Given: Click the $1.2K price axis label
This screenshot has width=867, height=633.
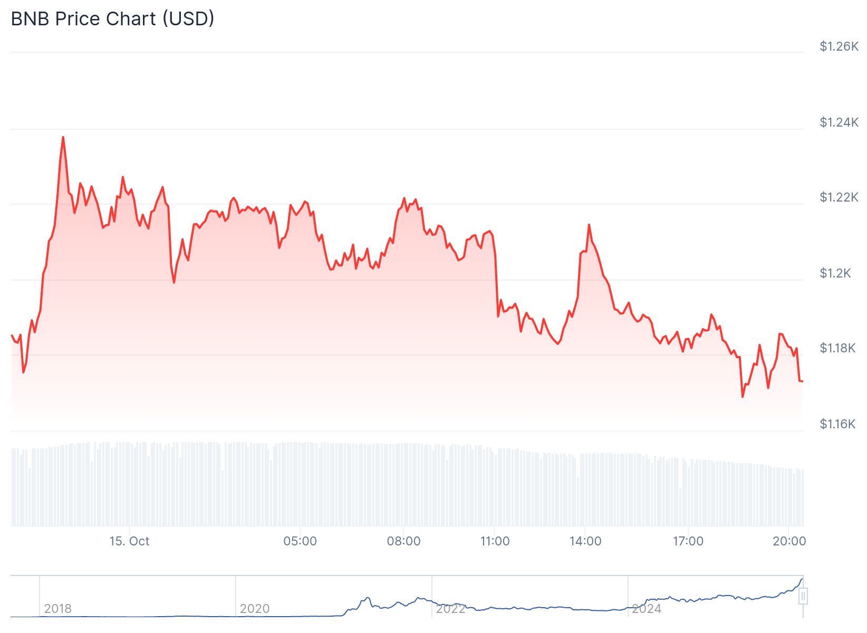Looking at the screenshot, I should coord(835,273).
